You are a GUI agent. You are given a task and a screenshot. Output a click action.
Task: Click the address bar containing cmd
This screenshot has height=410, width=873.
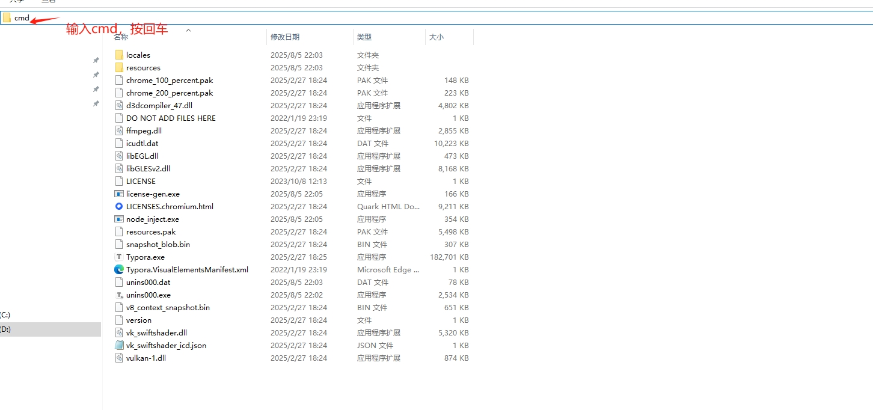pos(437,17)
